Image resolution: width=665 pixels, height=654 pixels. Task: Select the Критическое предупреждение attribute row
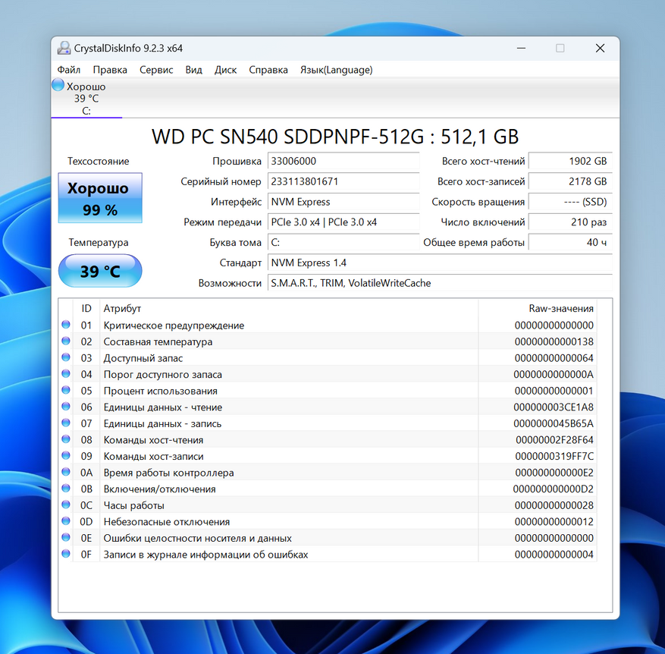tap(328, 325)
